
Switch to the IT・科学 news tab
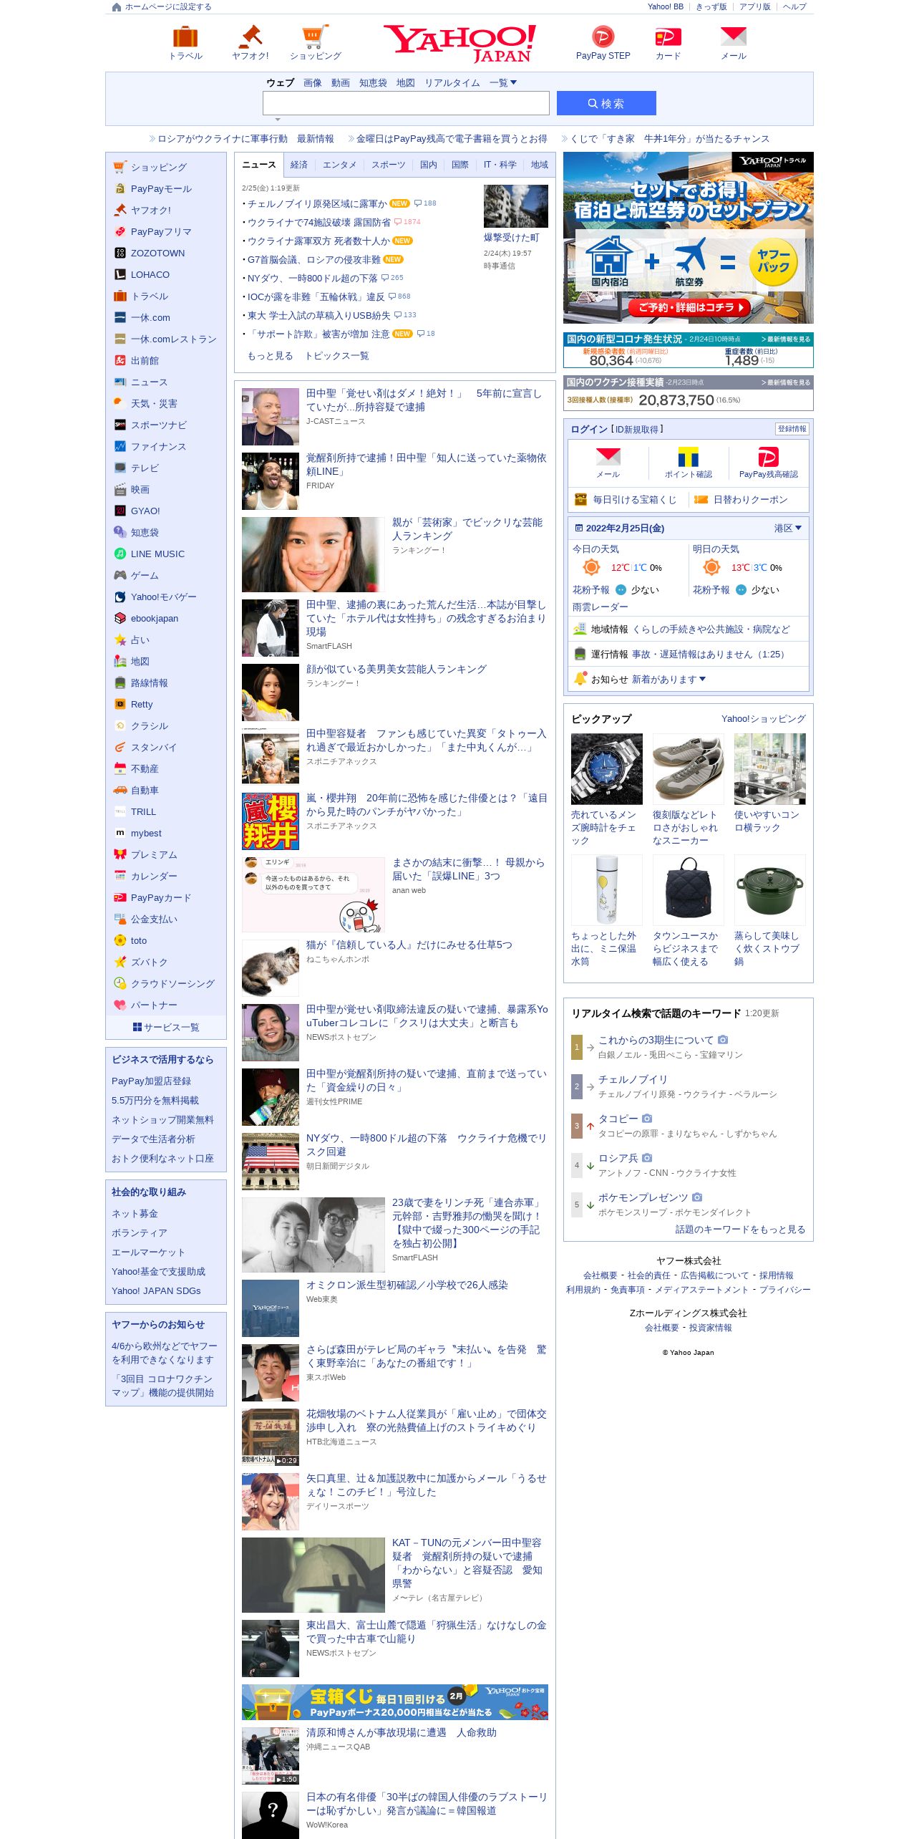[500, 165]
